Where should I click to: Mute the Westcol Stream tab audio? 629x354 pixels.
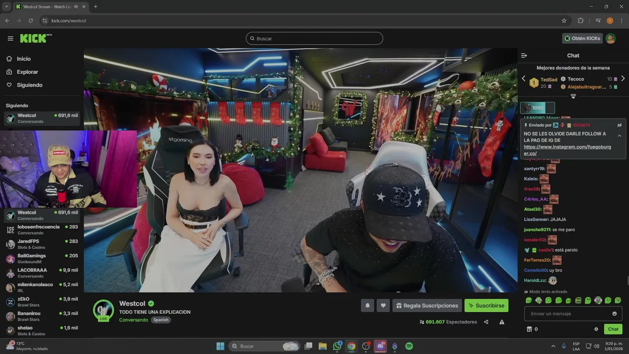click(76, 6)
